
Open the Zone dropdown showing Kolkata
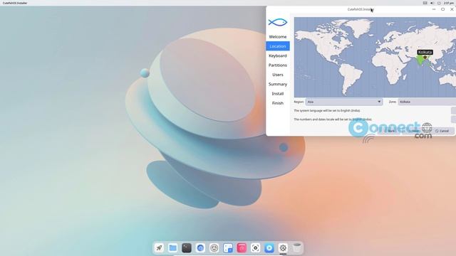click(x=427, y=102)
